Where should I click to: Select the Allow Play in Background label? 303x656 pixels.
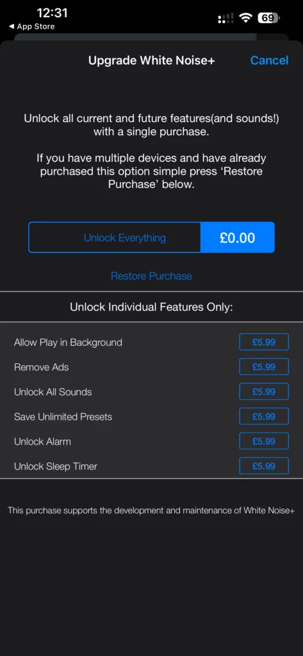68,342
